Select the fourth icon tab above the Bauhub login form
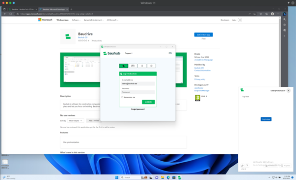 click(x=151, y=66)
